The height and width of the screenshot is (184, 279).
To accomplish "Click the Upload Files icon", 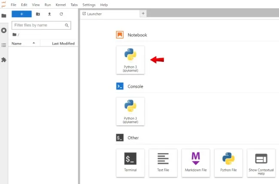I will point(49,14).
